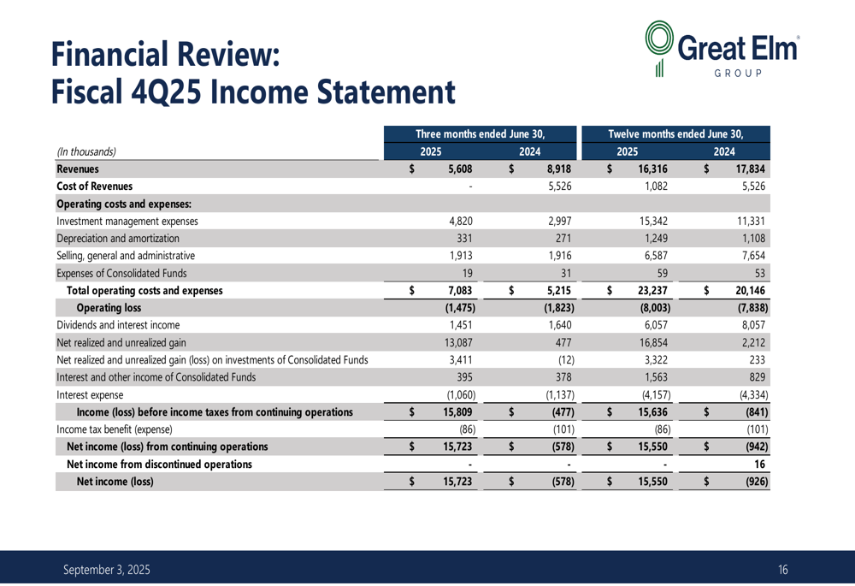
Task: Select net realized gain value 16,854
Action: (x=653, y=343)
